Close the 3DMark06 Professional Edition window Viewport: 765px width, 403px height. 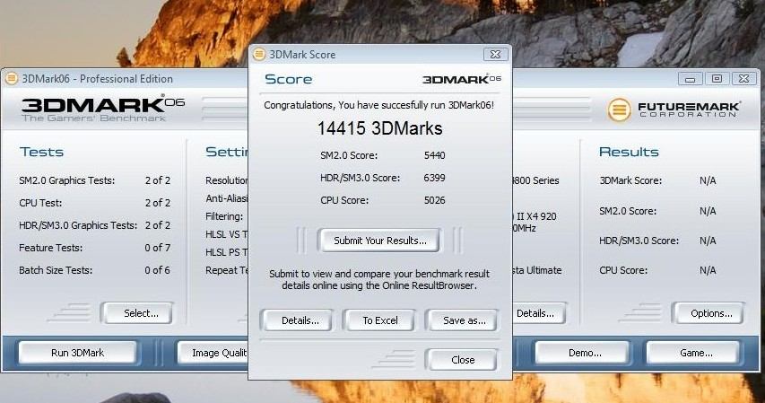click(743, 79)
